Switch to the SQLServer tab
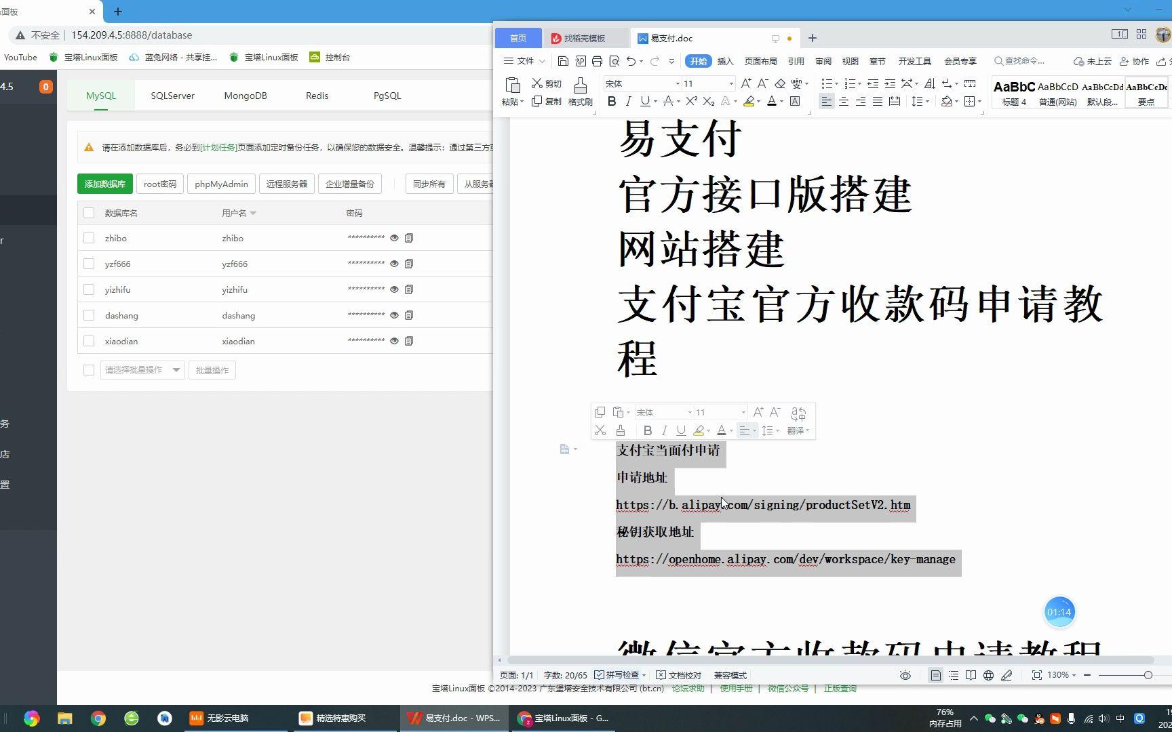 (172, 96)
